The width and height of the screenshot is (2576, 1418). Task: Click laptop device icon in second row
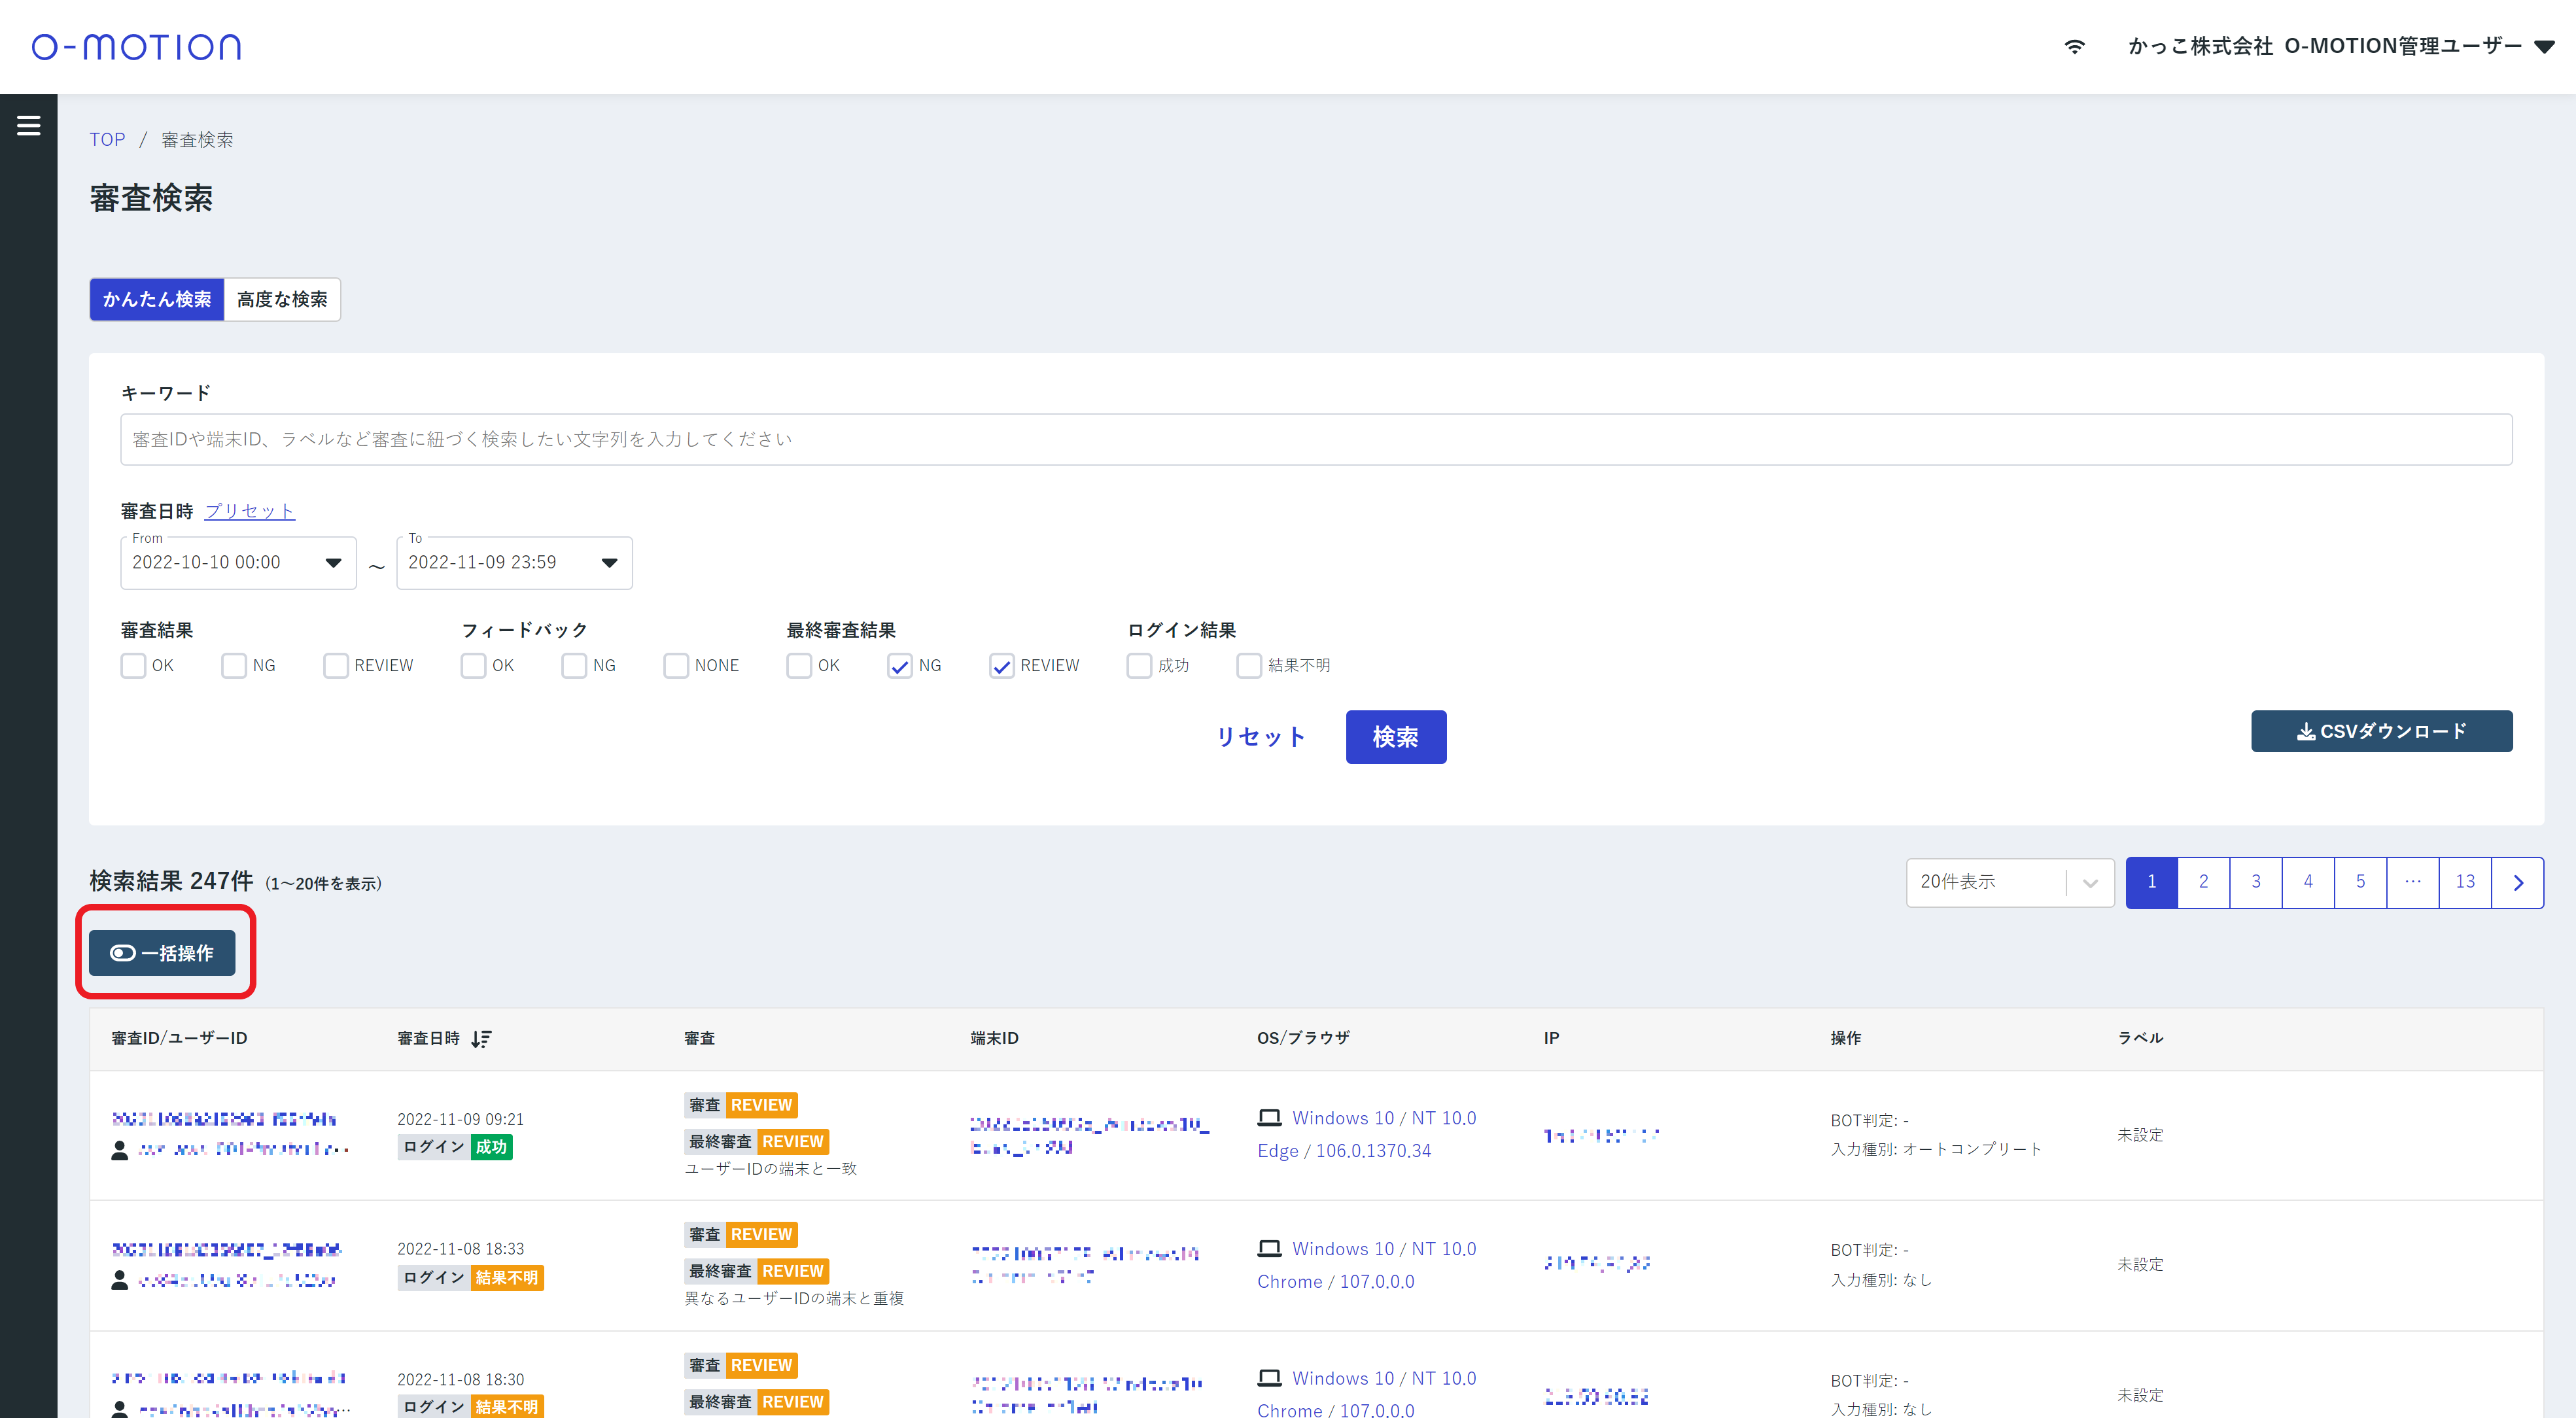pos(1269,1249)
